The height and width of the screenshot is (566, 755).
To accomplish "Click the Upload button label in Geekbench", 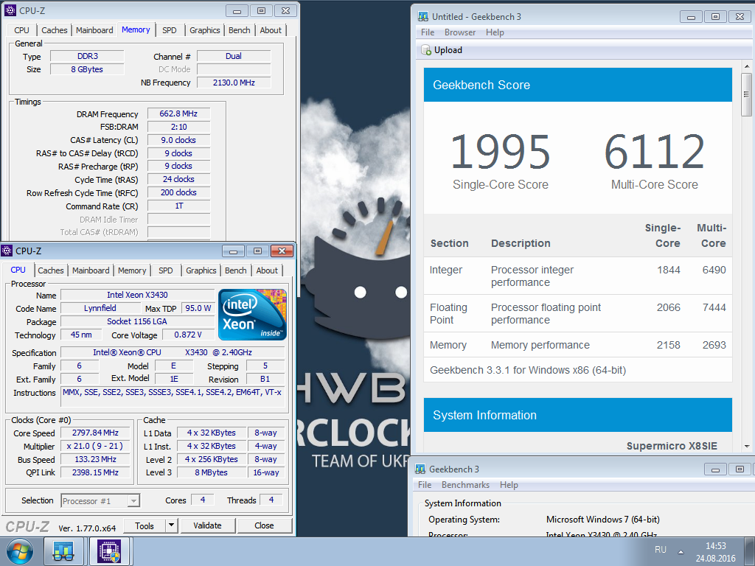I will point(448,50).
